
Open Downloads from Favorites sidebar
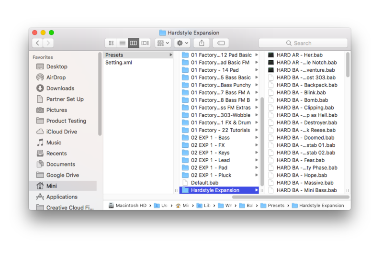pyautogui.click(x=60, y=88)
